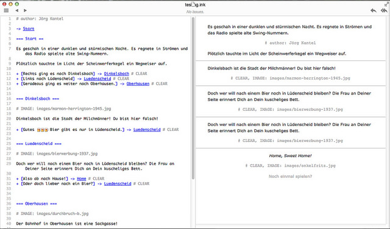390x229 pixels.
Task: Click the '=== Luedenscheid ===' knot header
Action: [39, 144]
